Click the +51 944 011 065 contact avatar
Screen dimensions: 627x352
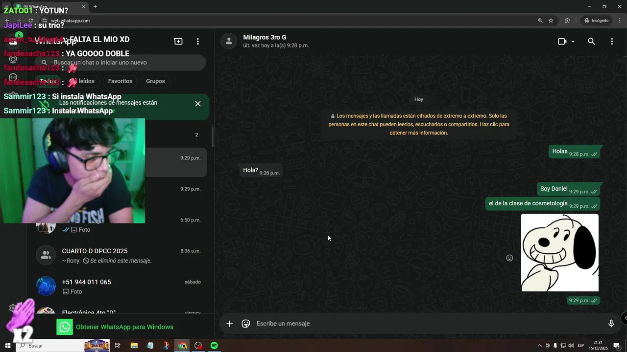(x=46, y=286)
